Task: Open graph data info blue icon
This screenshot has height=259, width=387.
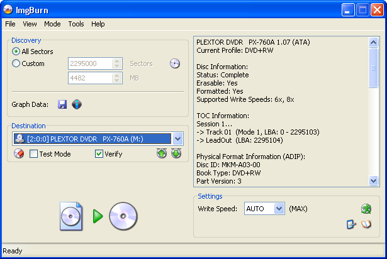Action: (77, 104)
